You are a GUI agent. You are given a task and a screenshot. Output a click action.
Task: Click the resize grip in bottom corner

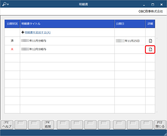pyautogui.click(x=165, y=134)
